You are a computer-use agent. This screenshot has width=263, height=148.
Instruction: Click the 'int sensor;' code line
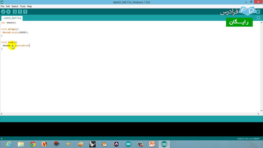click(9, 23)
